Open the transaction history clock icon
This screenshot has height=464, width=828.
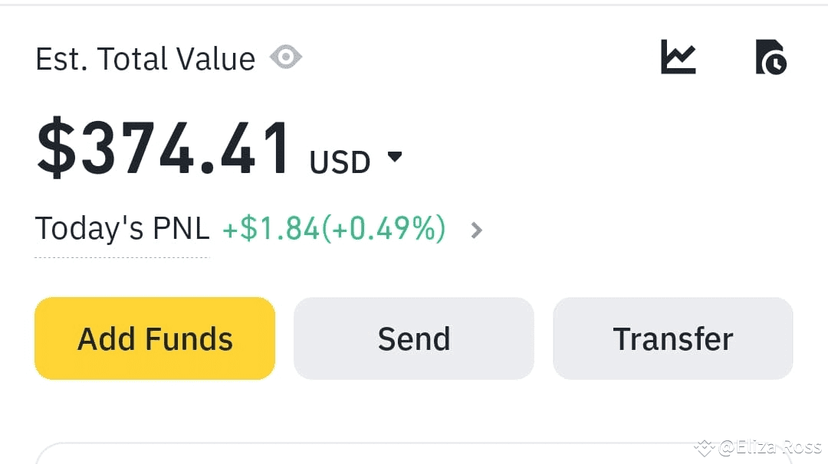click(x=771, y=57)
